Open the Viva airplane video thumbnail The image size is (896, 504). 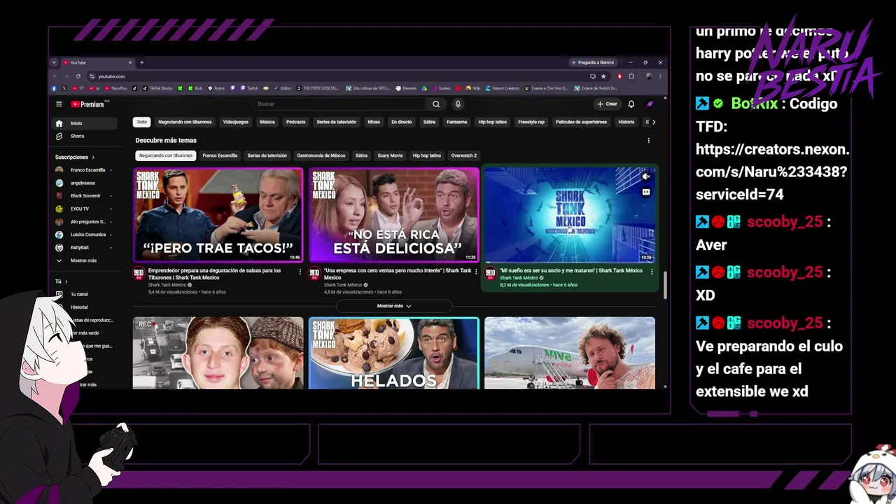coord(570,353)
